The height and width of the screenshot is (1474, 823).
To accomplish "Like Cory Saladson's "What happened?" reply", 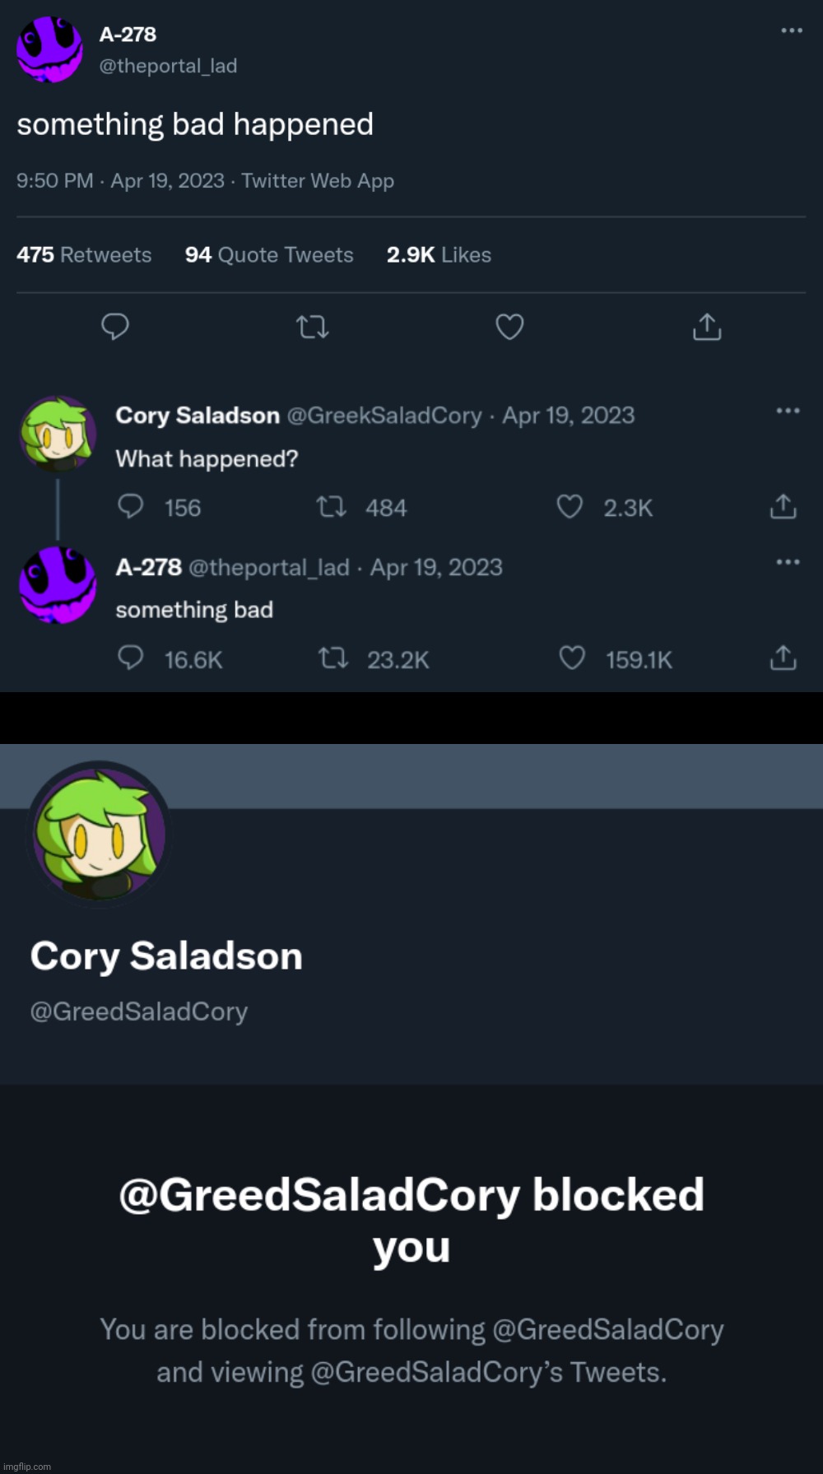I will coord(570,507).
